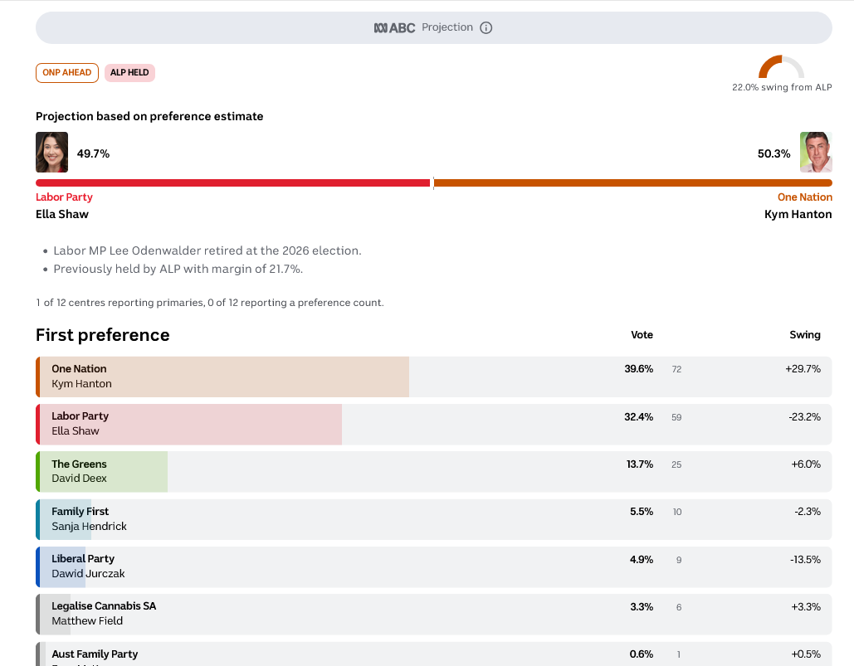Select the Legalise Cannabis SA Matthew Field row
854x666 pixels.
(433, 614)
